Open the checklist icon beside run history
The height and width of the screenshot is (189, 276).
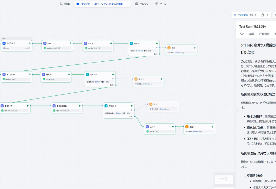pos(268,15)
